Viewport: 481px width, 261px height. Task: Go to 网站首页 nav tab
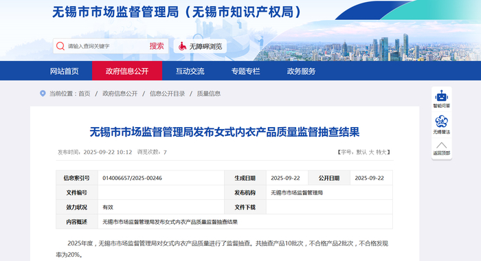(x=65, y=71)
